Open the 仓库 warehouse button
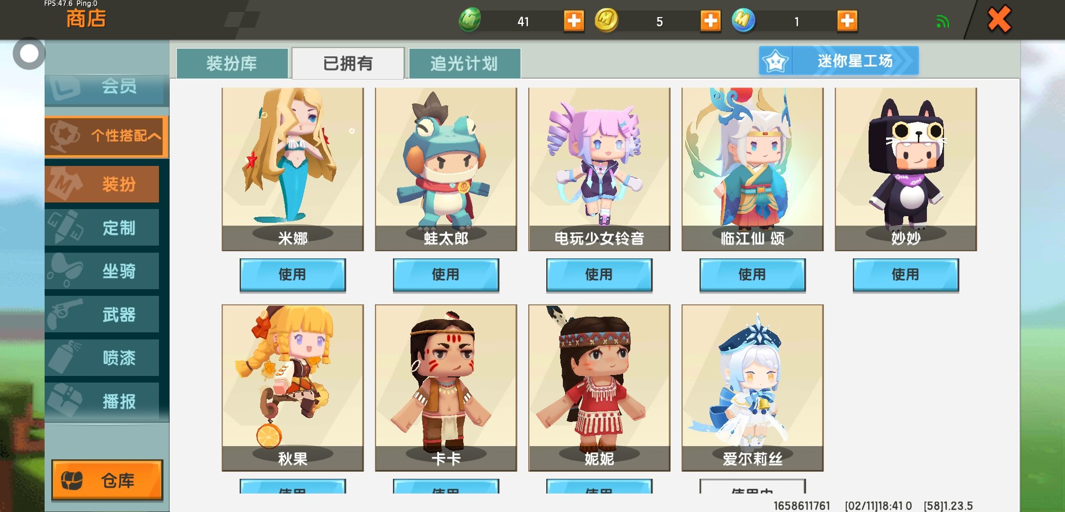This screenshot has height=512, width=1065. coord(107,480)
